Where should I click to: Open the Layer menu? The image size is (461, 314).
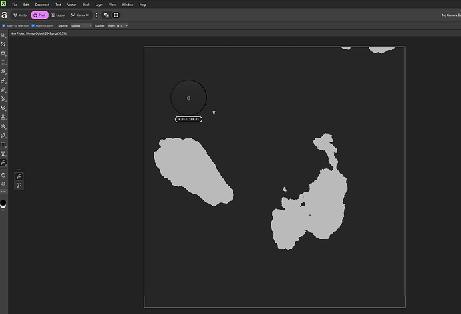coord(98,5)
